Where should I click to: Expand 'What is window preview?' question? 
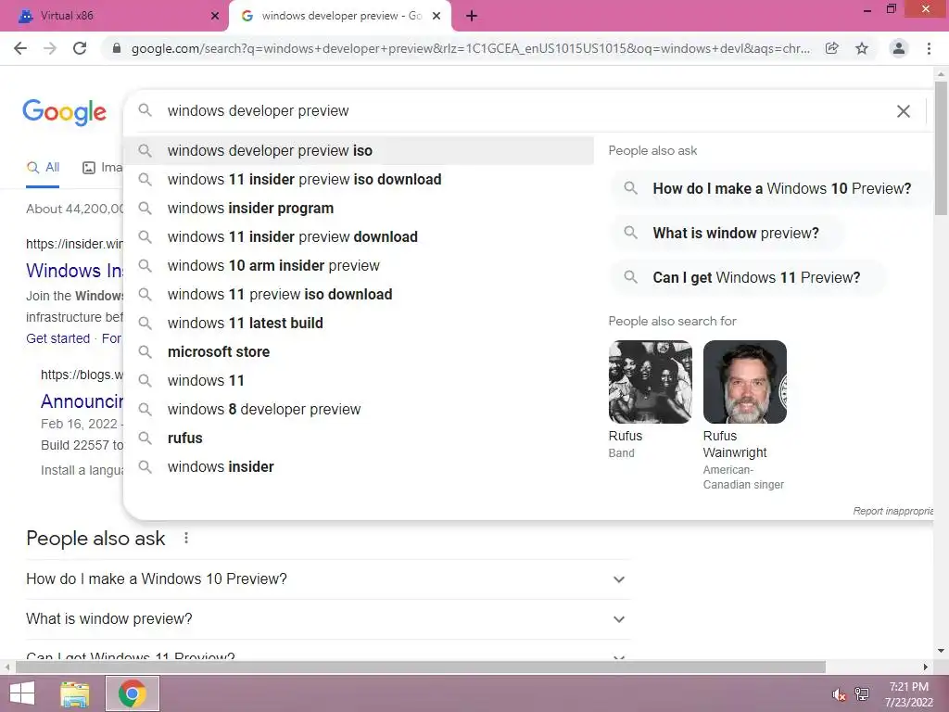pos(328,619)
